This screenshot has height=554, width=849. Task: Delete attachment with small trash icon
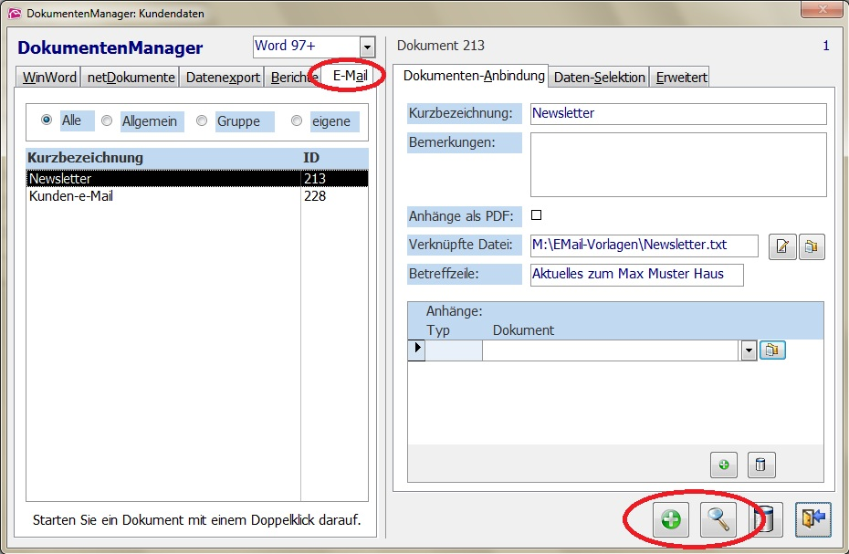point(760,465)
